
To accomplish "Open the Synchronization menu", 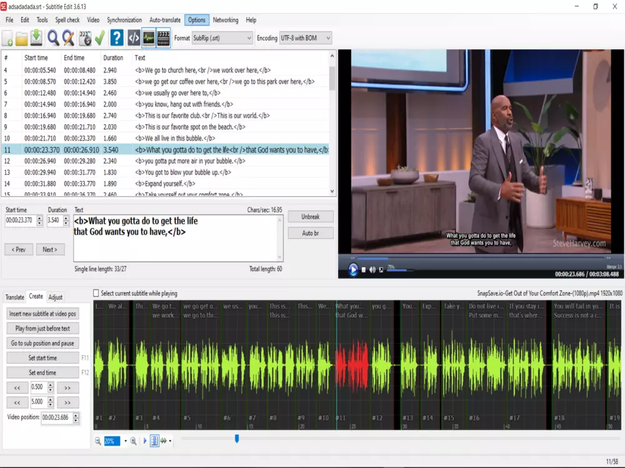I will point(124,20).
